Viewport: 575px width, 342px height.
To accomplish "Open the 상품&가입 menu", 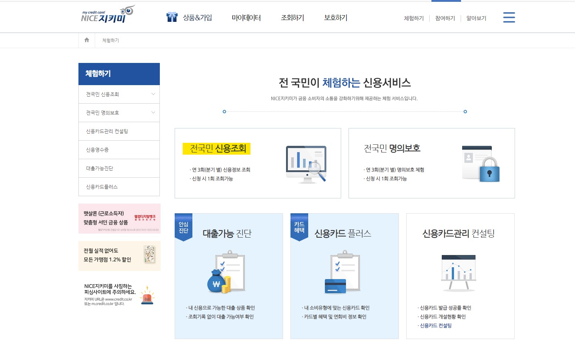I will pyautogui.click(x=198, y=17).
